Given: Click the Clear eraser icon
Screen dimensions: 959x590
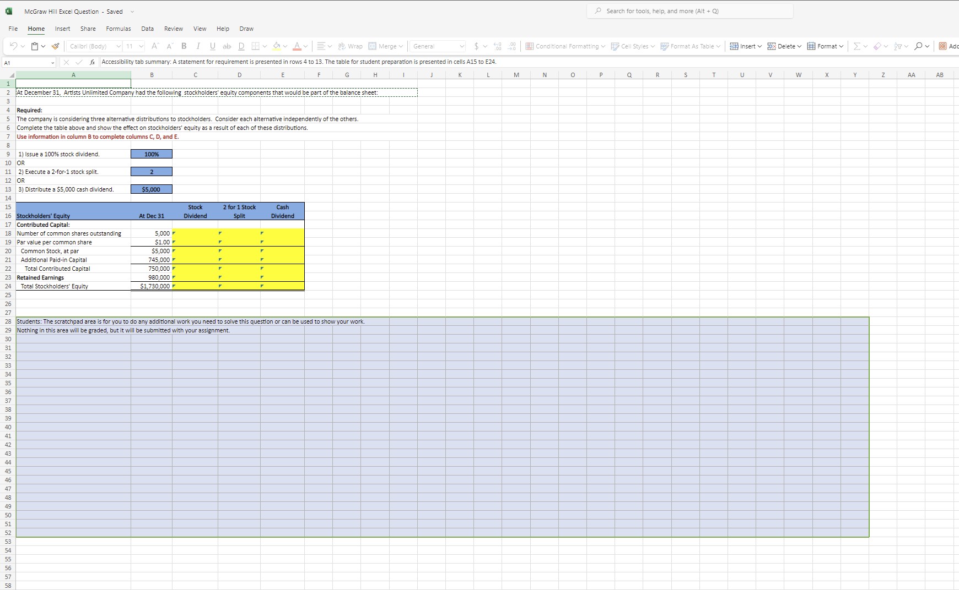Looking at the screenshot, I should click(x=877, y=46).
